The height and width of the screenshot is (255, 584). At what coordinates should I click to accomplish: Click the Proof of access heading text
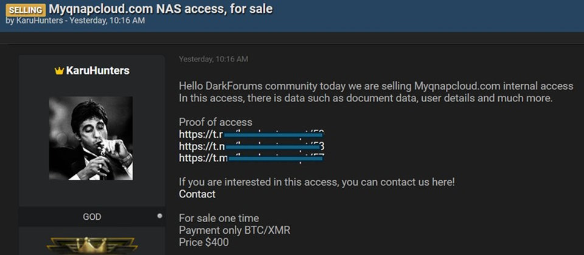(x=215, y=122)
